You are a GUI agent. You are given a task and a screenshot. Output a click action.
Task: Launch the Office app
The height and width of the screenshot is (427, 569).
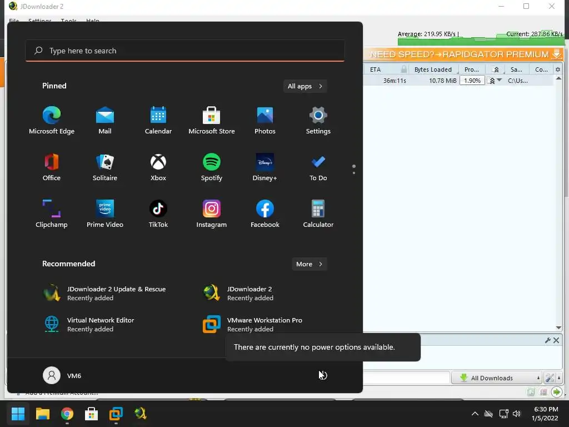tap(52, 167)
